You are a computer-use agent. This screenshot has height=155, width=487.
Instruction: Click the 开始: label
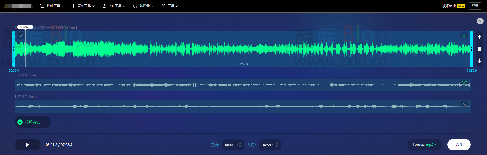tap(215, 145)
